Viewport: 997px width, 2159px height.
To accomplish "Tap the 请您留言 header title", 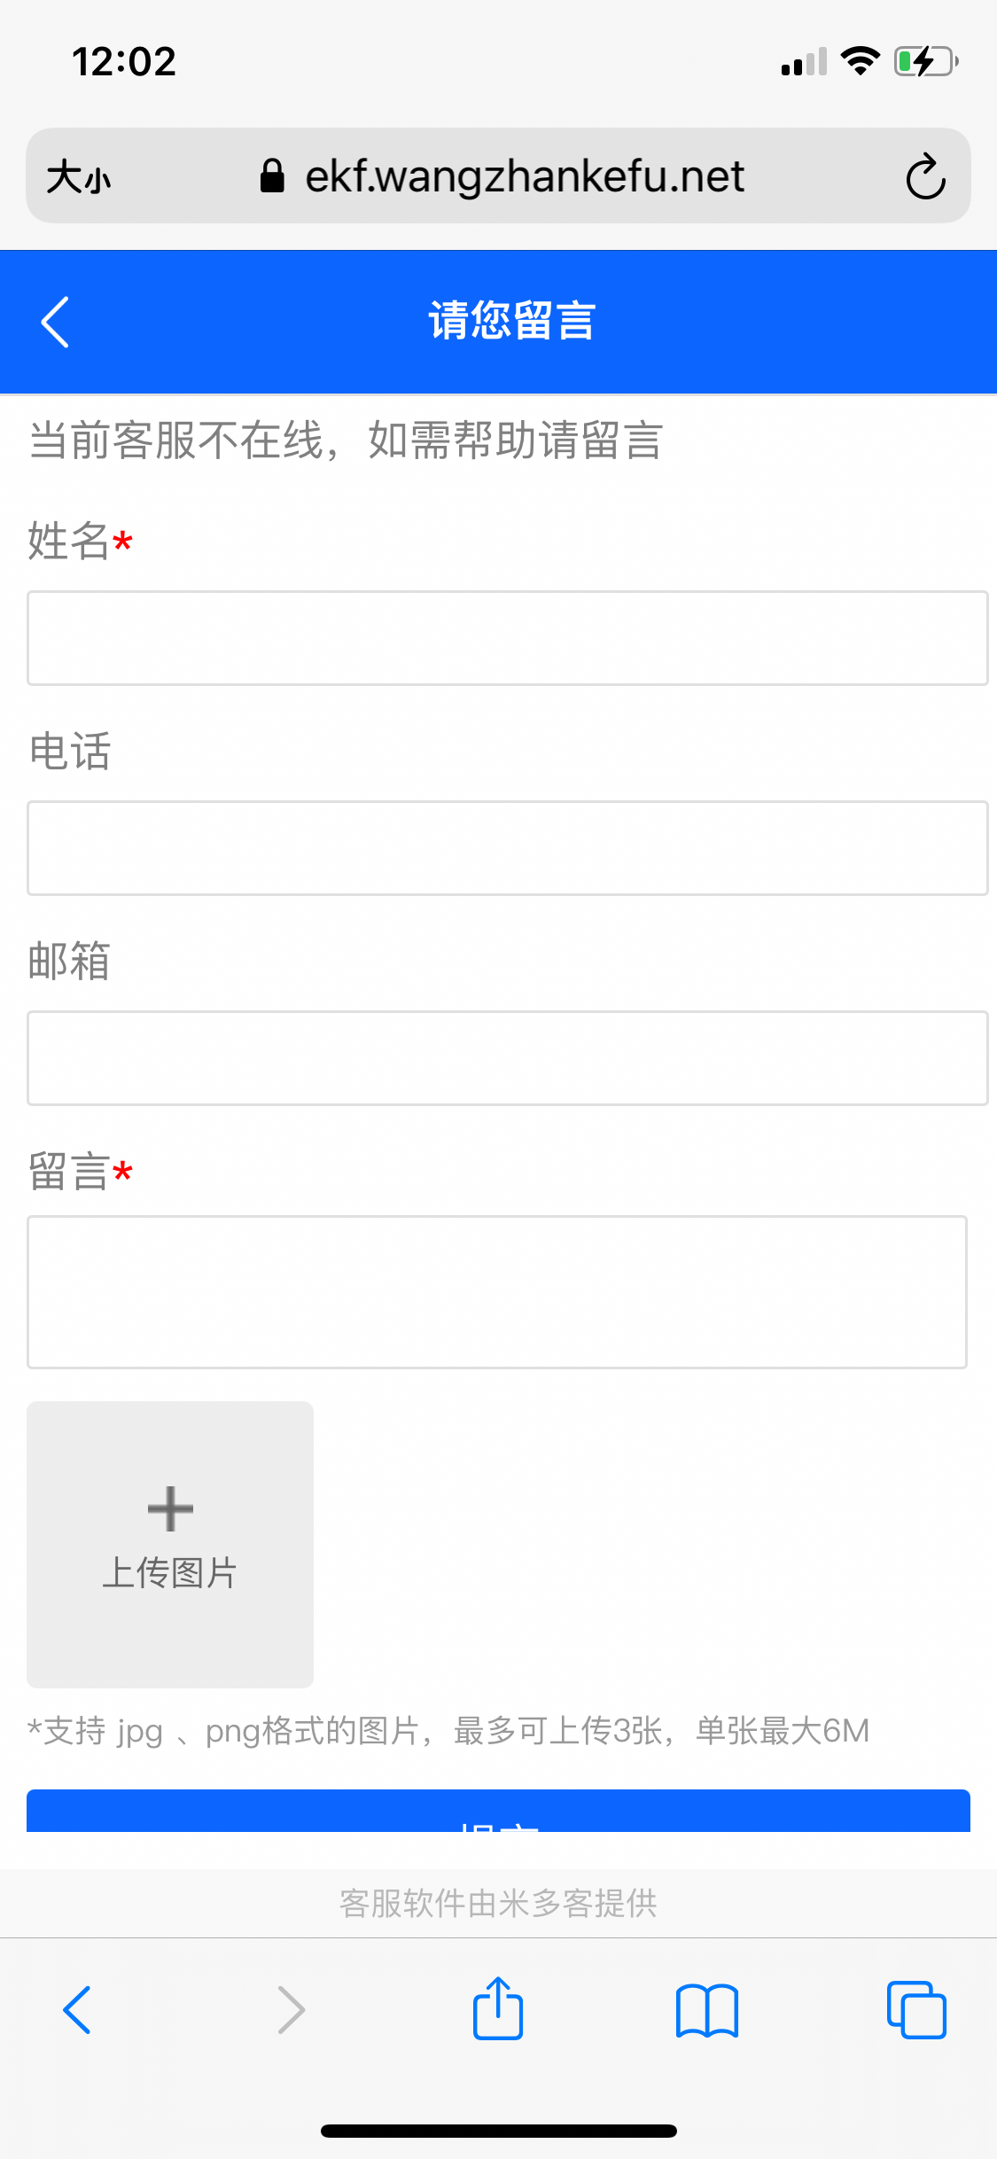I will [511, 321].
